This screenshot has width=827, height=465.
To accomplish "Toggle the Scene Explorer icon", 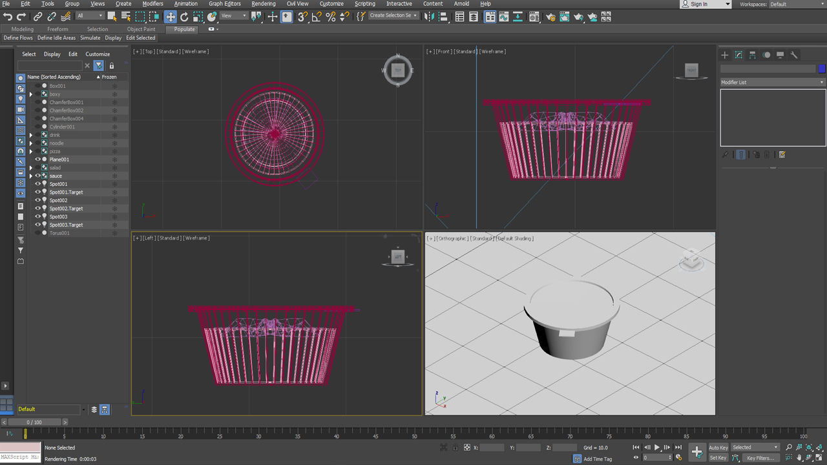I will pyautogui.click(x=460, y=16).
